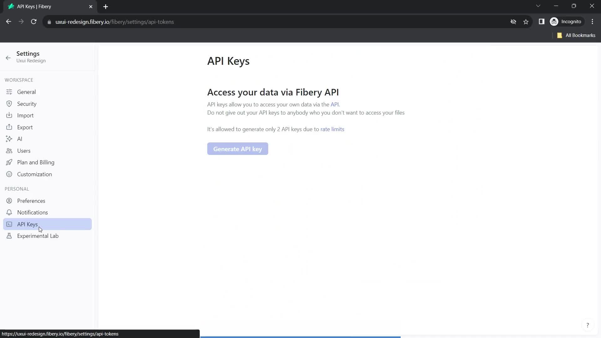Select Experimental Lab in sidebar
Screen dimensions: 601x338
coord(38,236)
